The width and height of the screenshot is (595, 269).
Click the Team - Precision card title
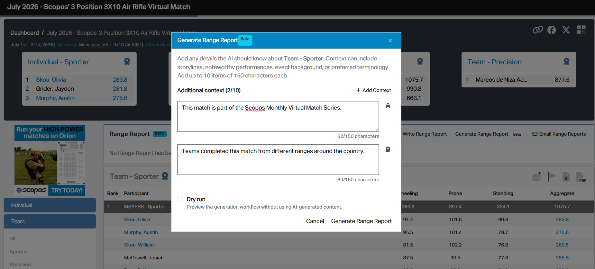point(495,62)
